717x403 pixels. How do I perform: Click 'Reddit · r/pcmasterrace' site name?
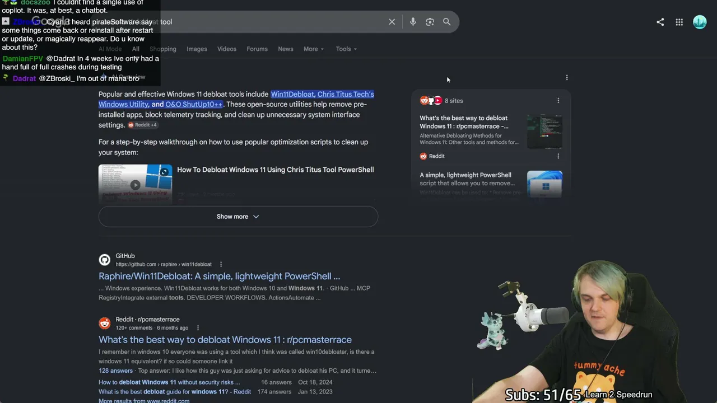[x=147, y=320]
